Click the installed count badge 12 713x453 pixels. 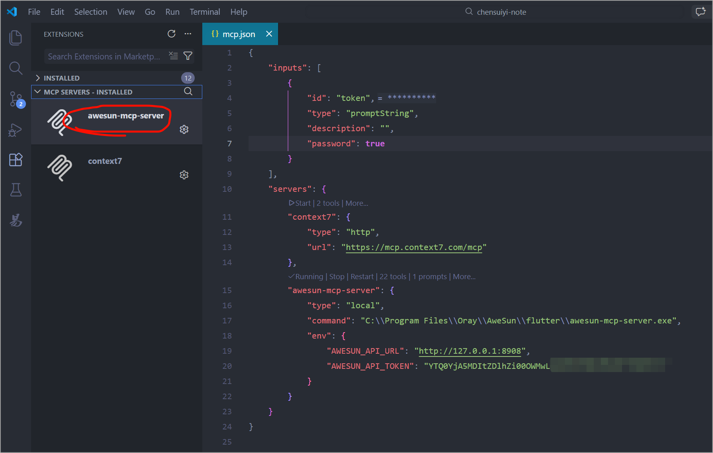pos(188,78)
